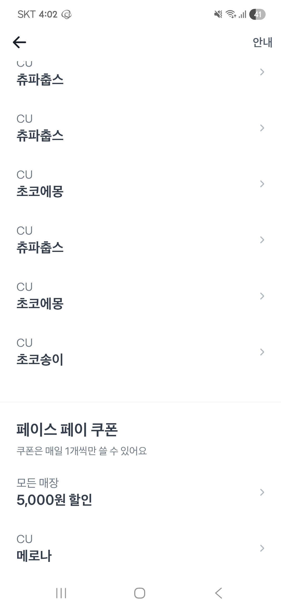The width and height of the screenshot is (281, 609).
Task: Tap the Android recent apps button
Action: click(x=61, y=593)
